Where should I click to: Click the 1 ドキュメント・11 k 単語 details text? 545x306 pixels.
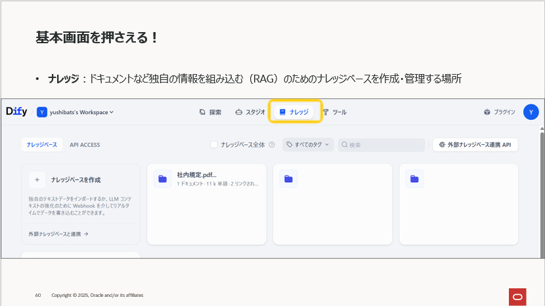(x=217, y=184)
